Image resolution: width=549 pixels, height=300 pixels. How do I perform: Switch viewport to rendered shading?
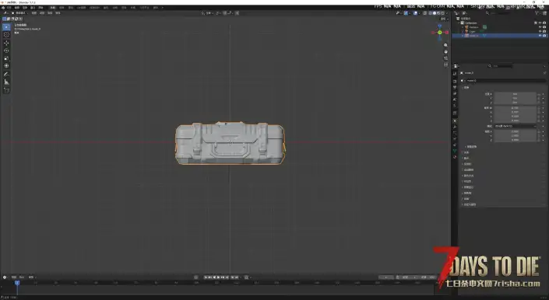tap(442, 13)
